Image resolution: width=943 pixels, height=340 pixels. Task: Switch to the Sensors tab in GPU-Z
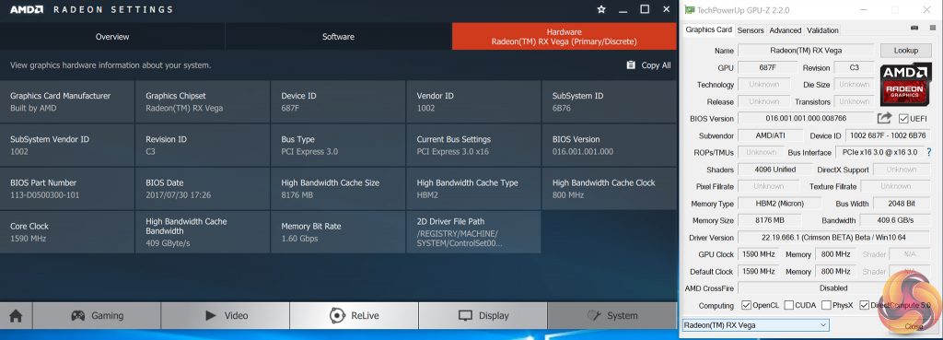(751, 30)
